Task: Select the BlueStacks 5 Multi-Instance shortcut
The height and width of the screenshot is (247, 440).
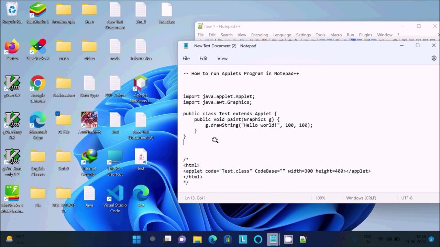Action: click(12, 199)
